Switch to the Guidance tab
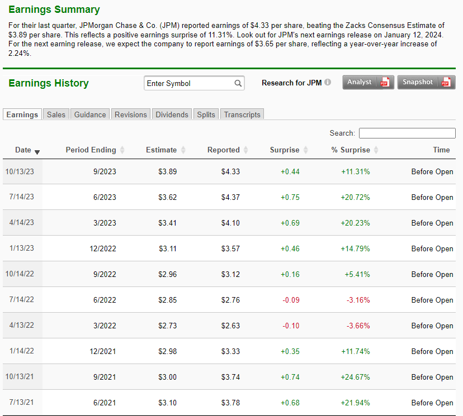 click(90, 114)
